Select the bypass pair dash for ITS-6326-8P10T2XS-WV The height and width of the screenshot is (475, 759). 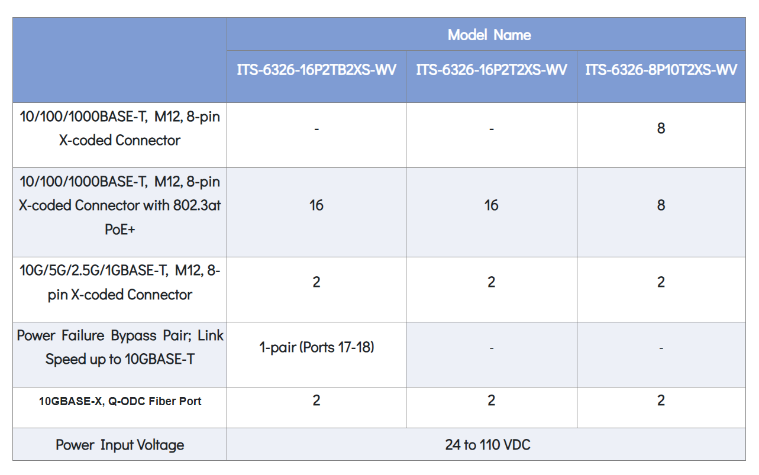(x=661, y=348)
